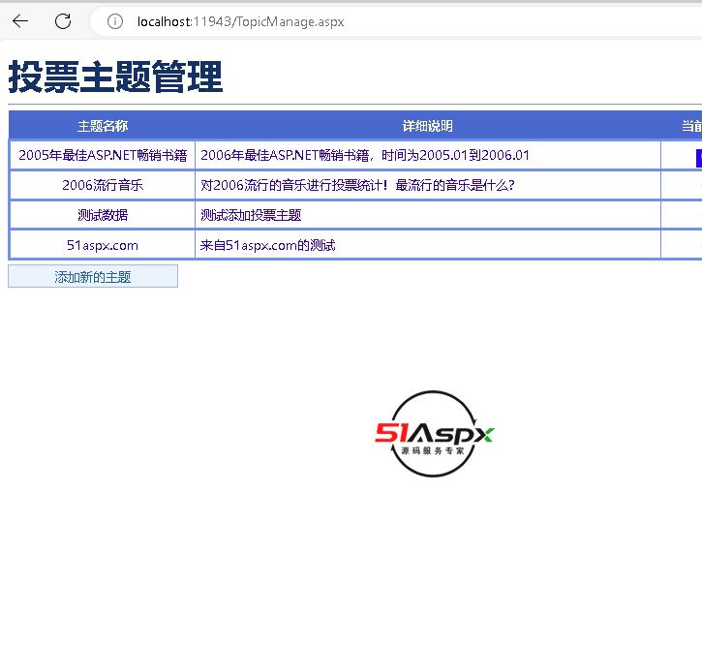This screenshot has width=702, height=646.
Task: Focus the localhost address bar URL
Action: tap(240, 21)
